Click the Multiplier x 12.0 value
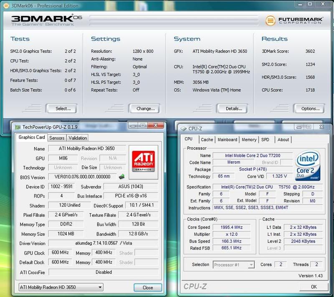Screen dimensions: 334x297 pos(232,234)
